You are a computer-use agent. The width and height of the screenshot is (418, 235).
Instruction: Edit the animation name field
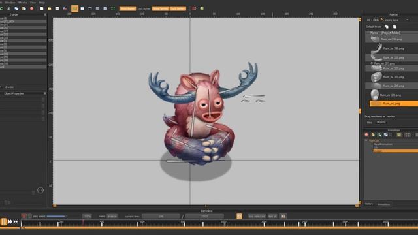pos(112,216)
